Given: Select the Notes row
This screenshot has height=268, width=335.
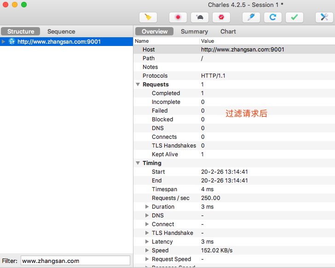Looking at the screenshot, I should tap(234, 67).
